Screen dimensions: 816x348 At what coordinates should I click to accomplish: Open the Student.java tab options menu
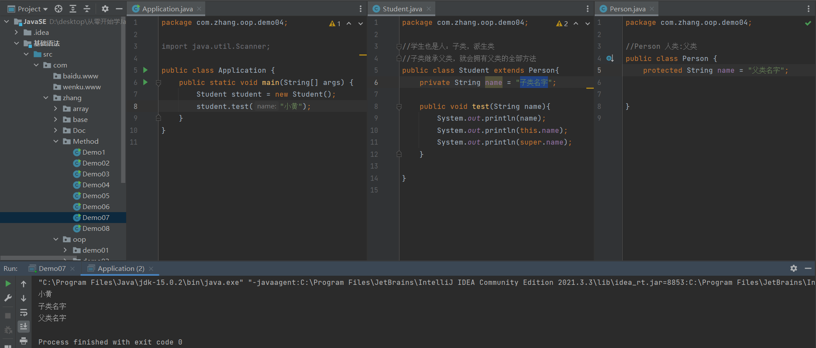[x=588, y=9]
